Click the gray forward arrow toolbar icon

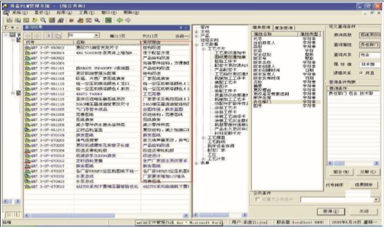pyautogui.click(x=128, y=21)
